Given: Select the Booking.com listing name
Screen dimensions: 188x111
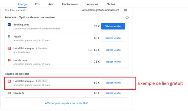Looking at the screenshot, I should 21,25.
